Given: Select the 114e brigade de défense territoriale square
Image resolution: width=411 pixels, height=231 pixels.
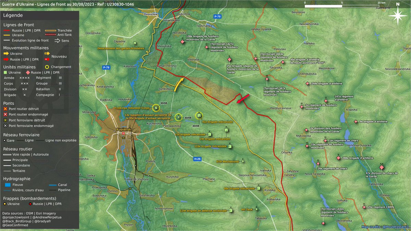Looking at the screenshot, I should [231, 210].
